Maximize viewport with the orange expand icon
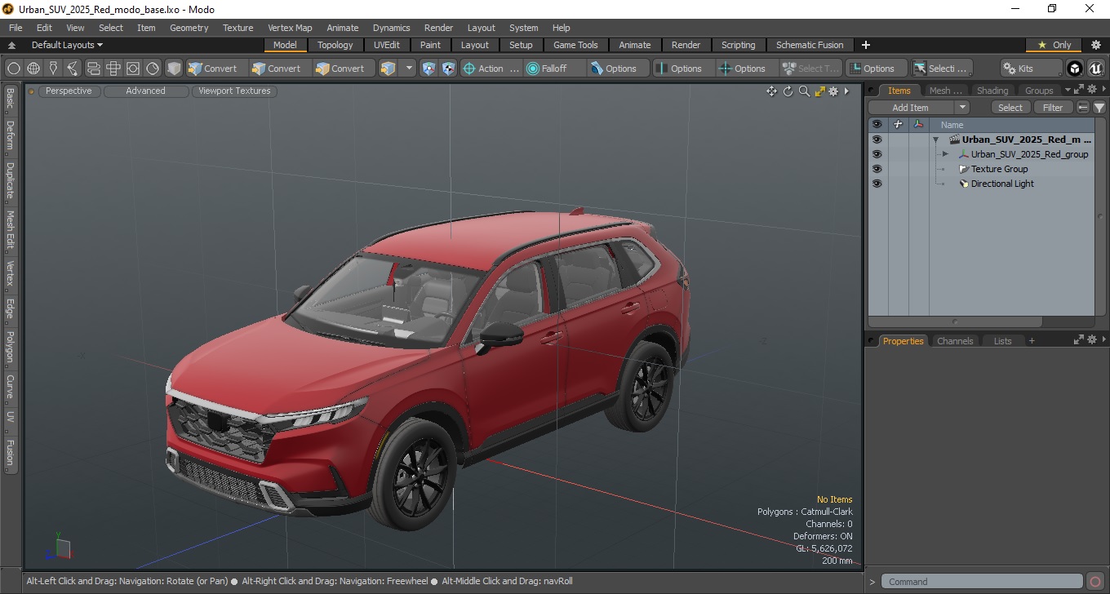The width and height of the screenshot is (1110, 594). (820, 91)
